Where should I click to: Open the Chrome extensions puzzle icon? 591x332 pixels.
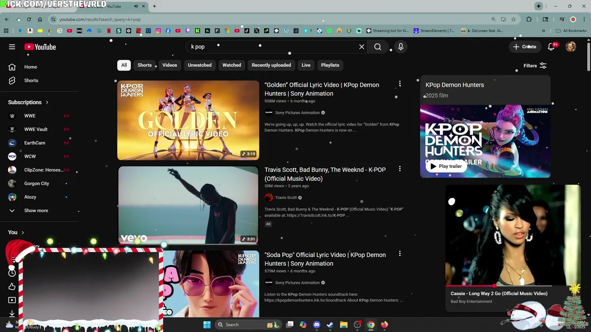(x=529, y=19)
